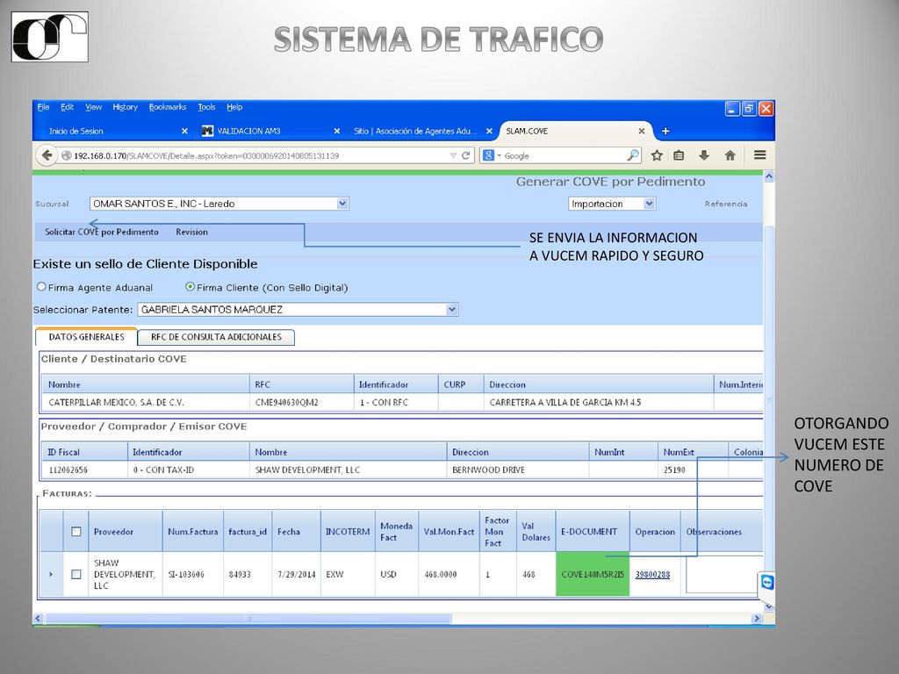Open operation link 39800288
Viewport: 899px width, 674px height.
click(652, 574)
